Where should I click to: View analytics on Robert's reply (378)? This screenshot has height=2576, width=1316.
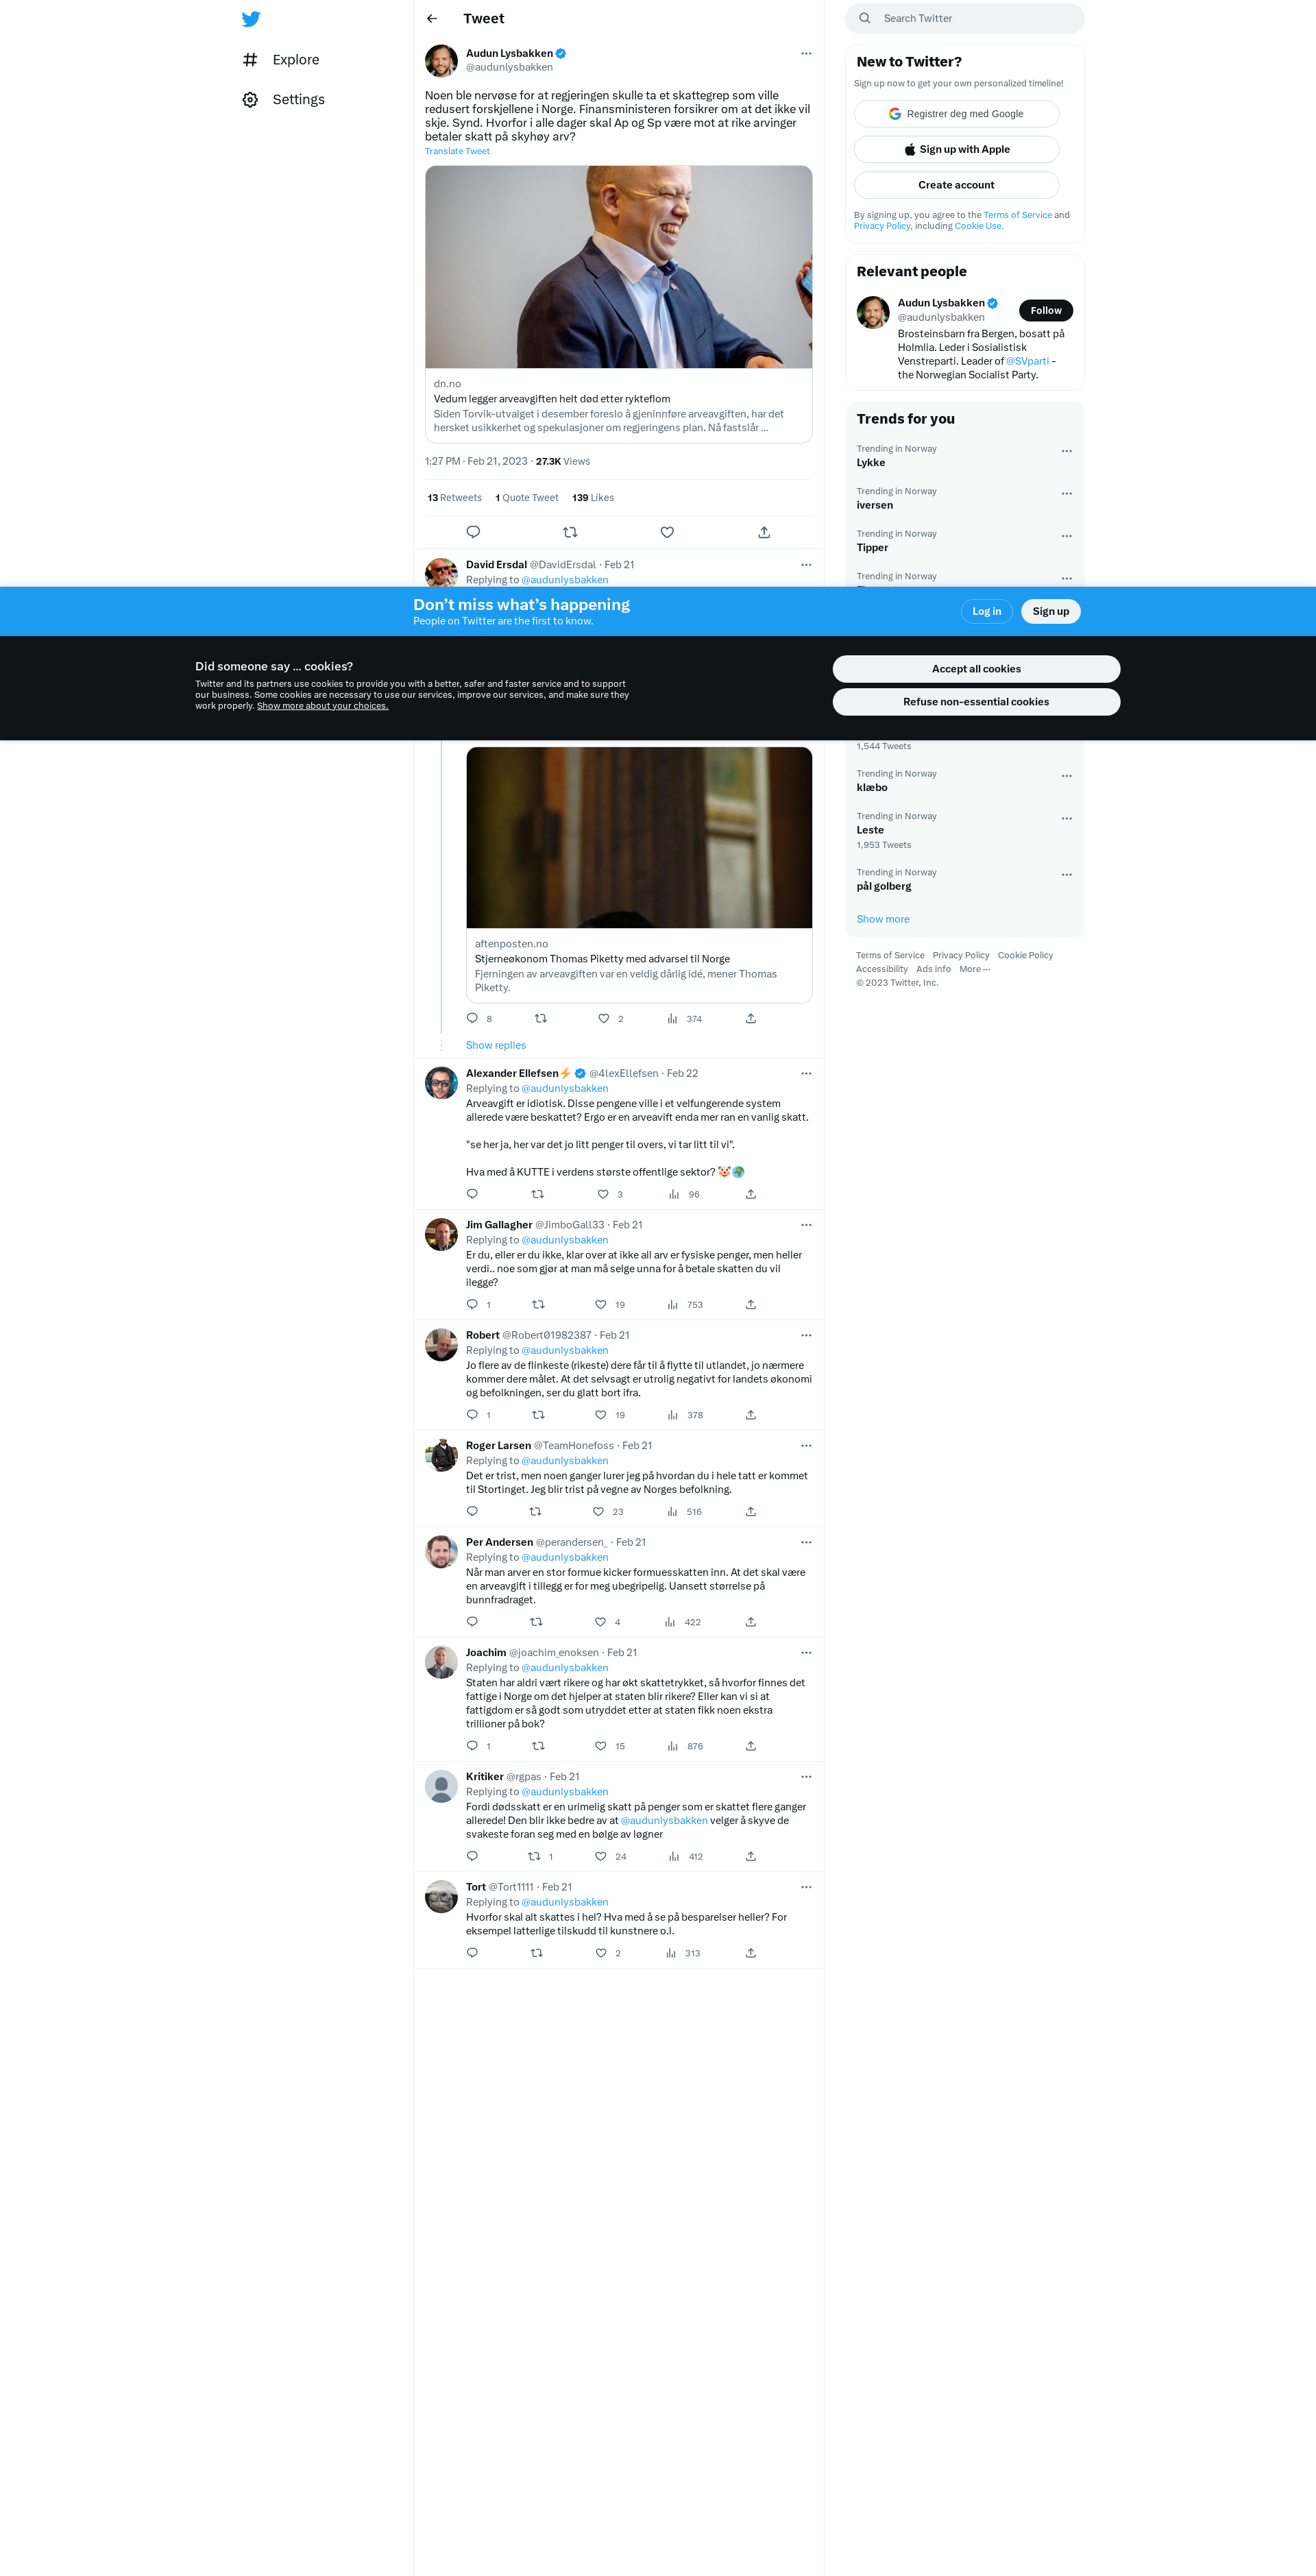point(686,1415)
